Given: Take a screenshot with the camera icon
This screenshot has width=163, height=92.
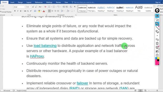Looking at the screenshot, I should 157,51.
